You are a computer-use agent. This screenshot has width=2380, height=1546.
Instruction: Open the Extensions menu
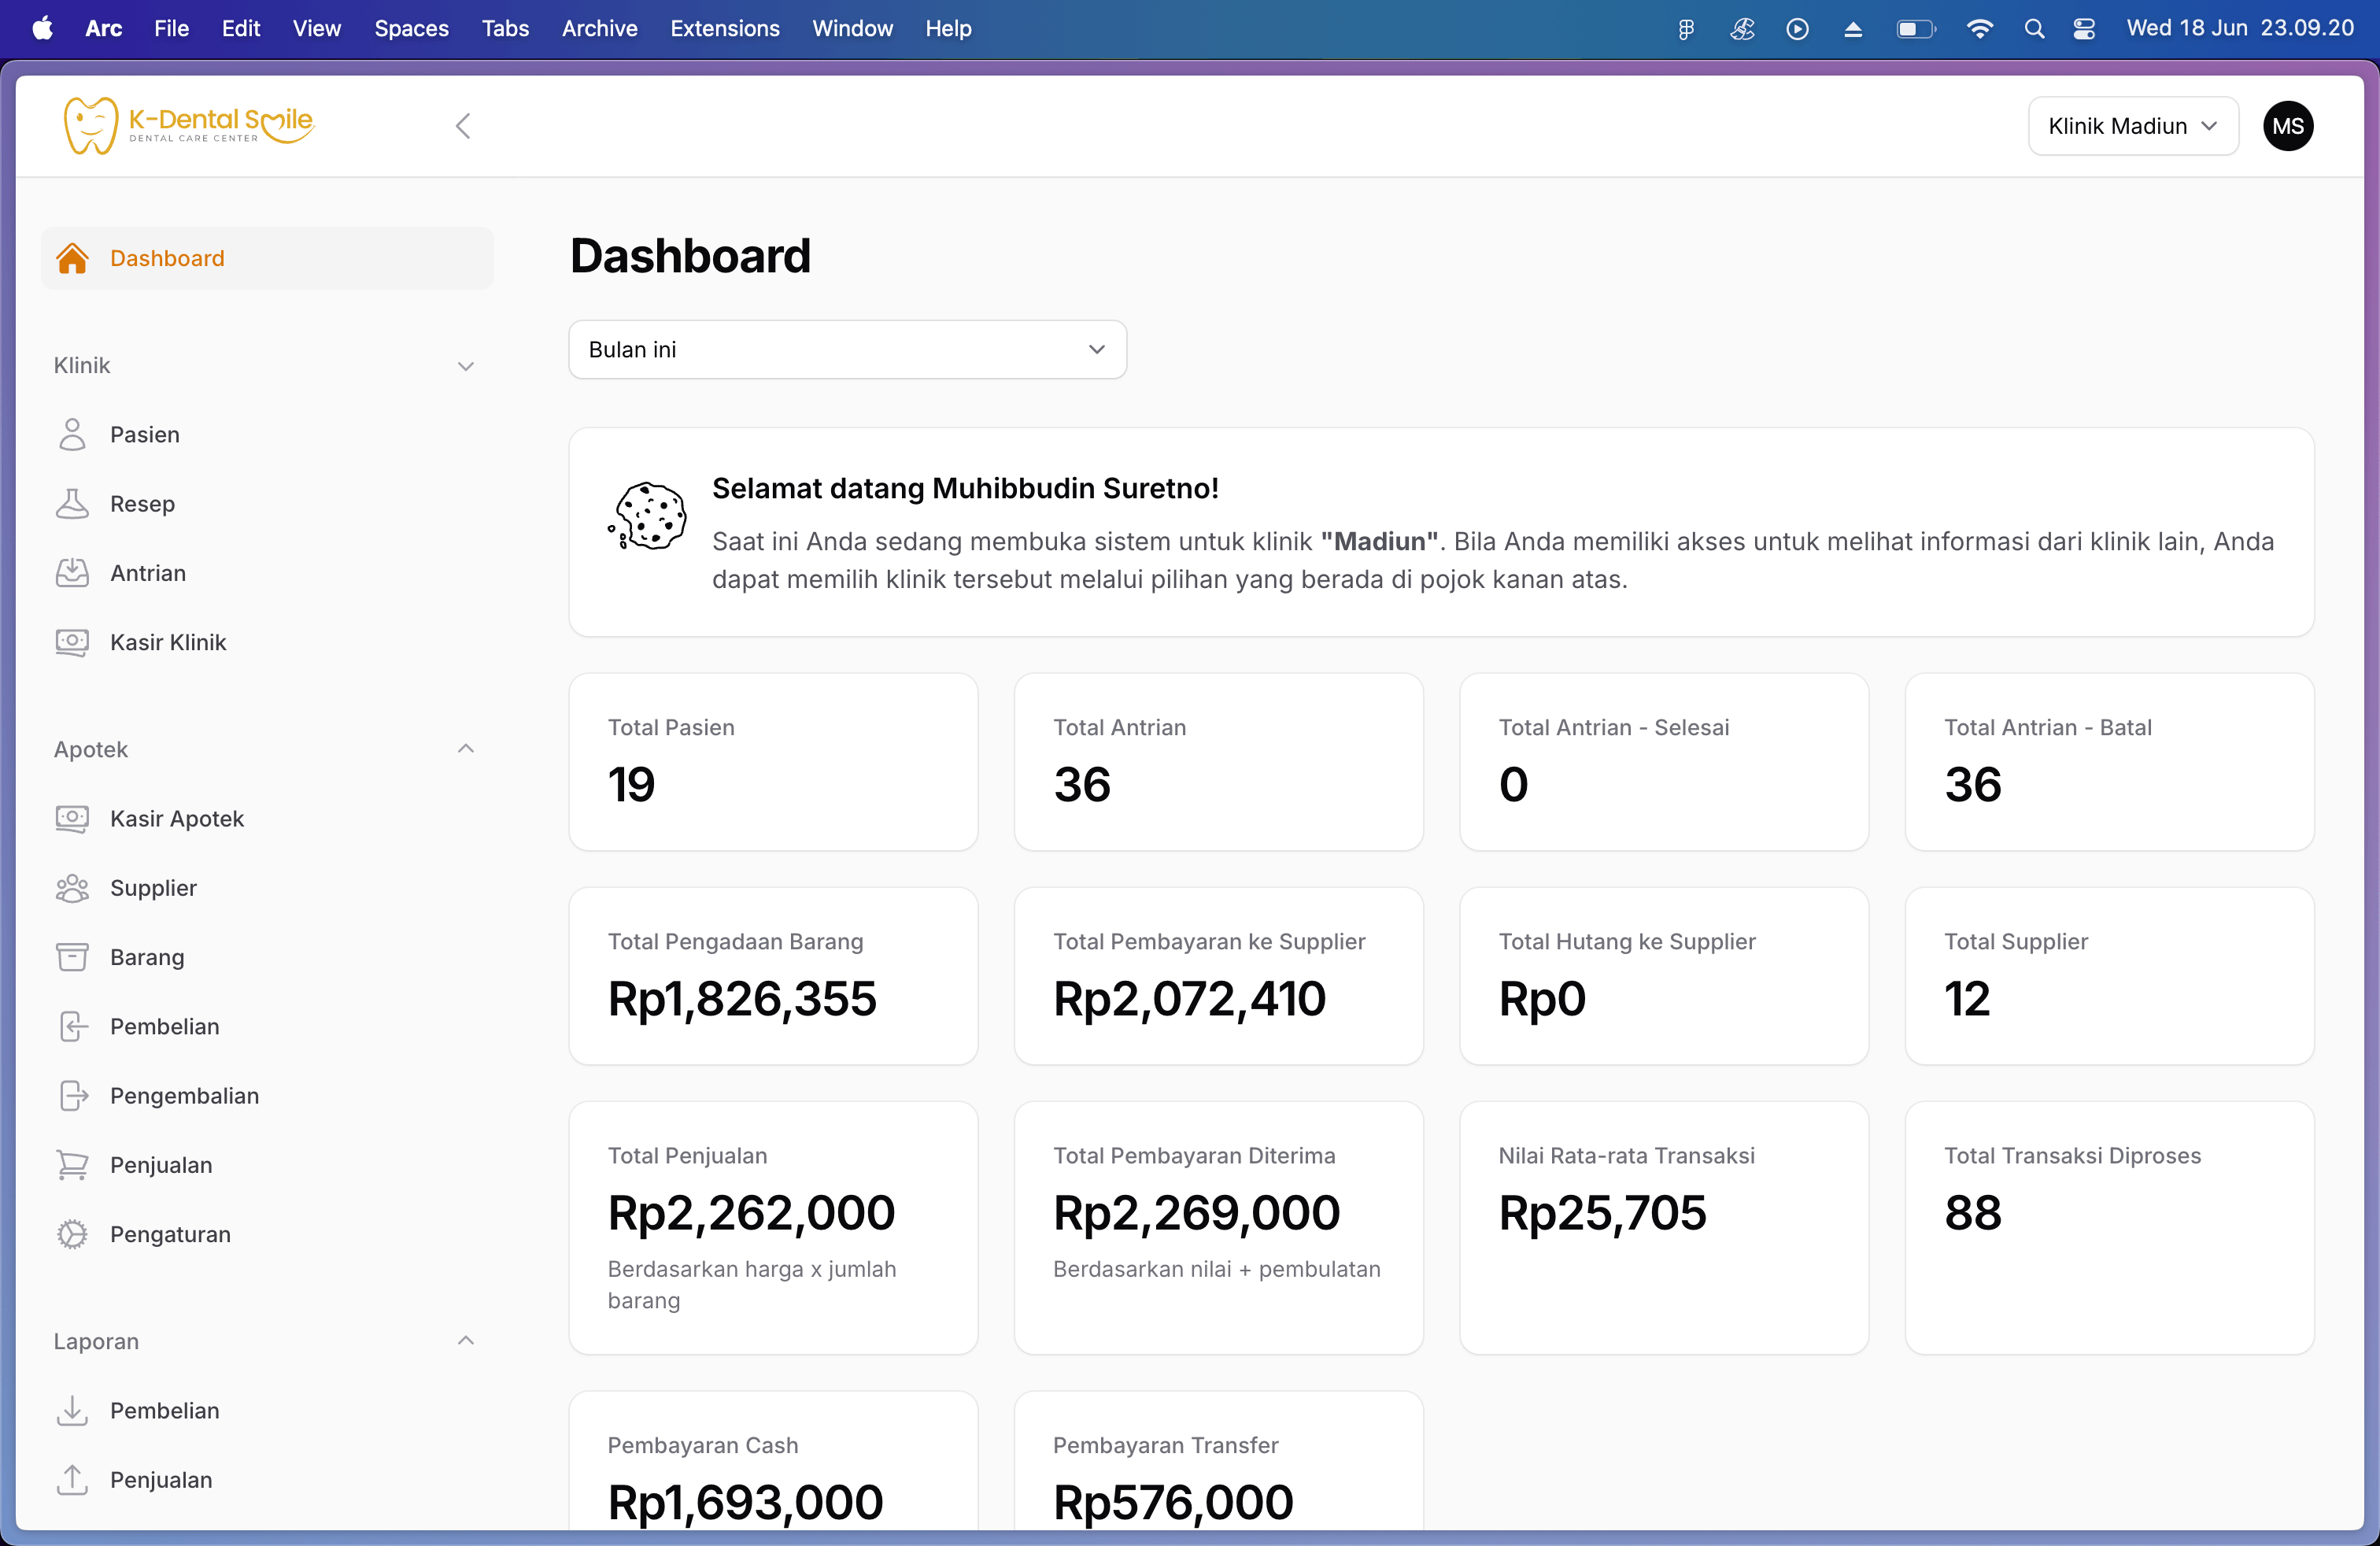(x=724, y=28)
